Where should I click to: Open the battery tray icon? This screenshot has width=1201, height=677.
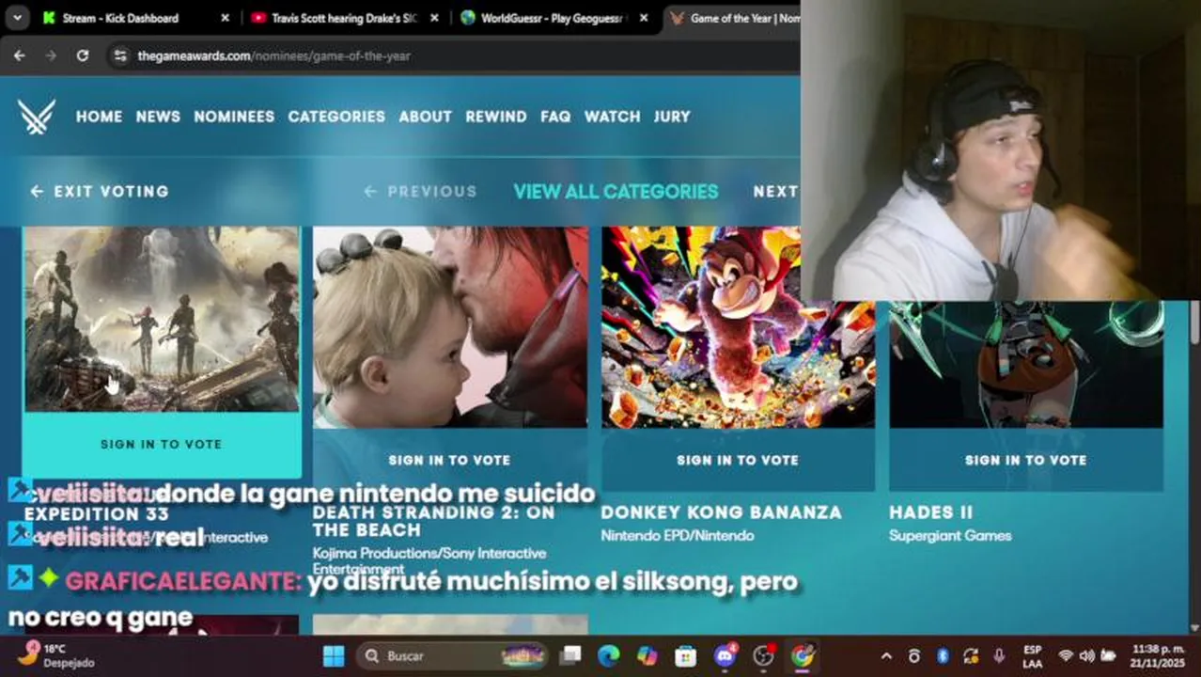[1108, 656]
